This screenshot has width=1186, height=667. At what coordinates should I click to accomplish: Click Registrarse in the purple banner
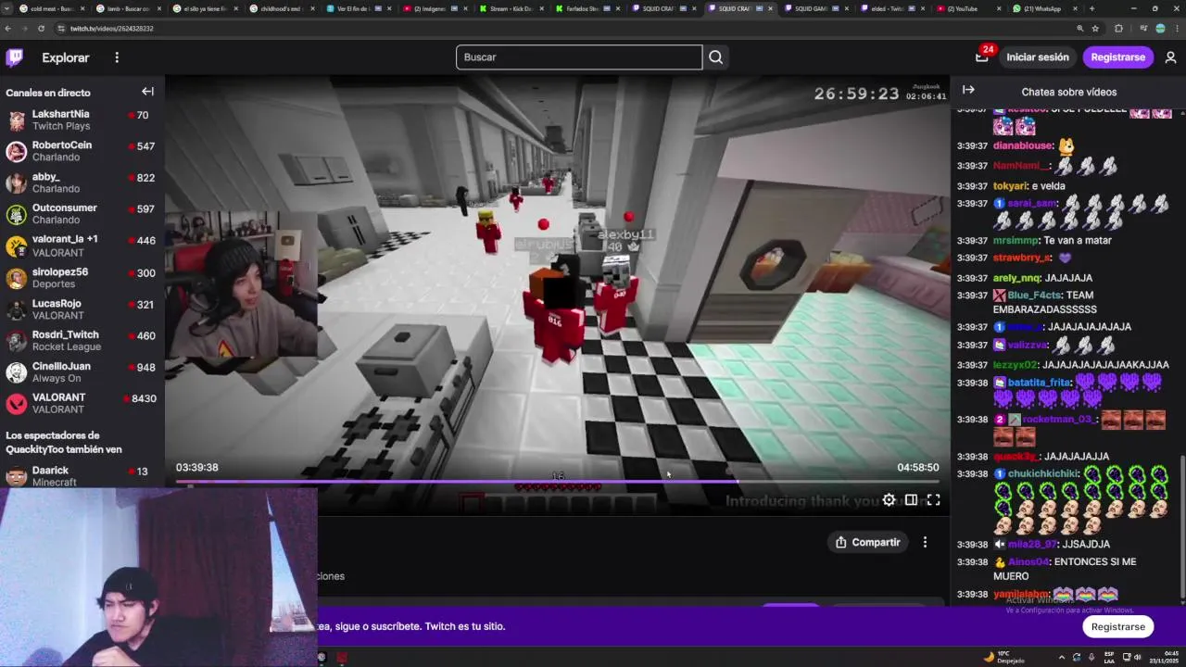1117,626
